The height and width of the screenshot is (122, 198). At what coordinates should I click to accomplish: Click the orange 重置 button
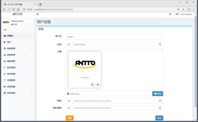click(70, 118)
